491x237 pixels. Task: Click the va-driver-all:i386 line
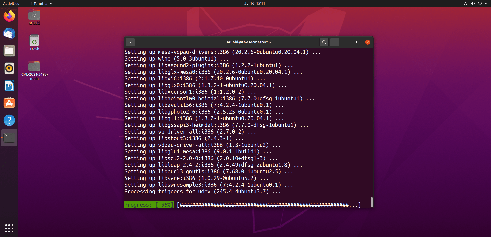click(x=190, y=132)
